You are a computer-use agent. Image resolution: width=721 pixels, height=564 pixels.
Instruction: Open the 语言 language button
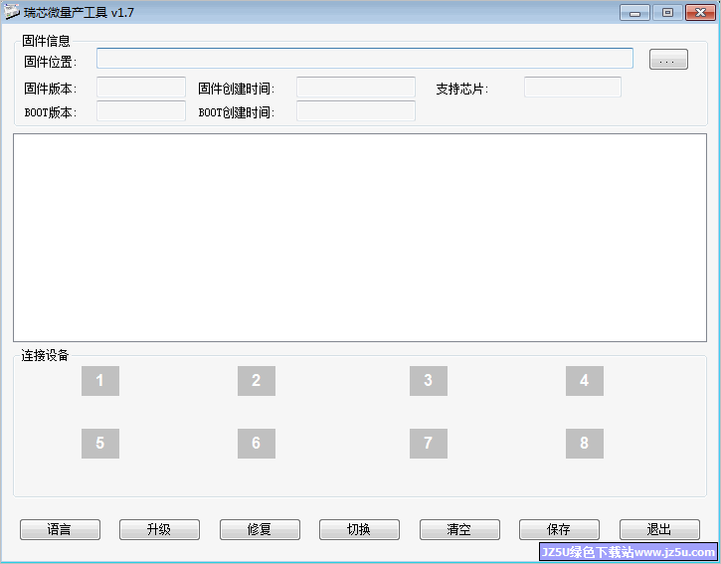[x=60, y=529]
